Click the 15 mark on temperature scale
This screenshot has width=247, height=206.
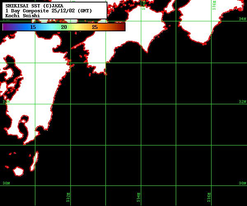point(33,27)
